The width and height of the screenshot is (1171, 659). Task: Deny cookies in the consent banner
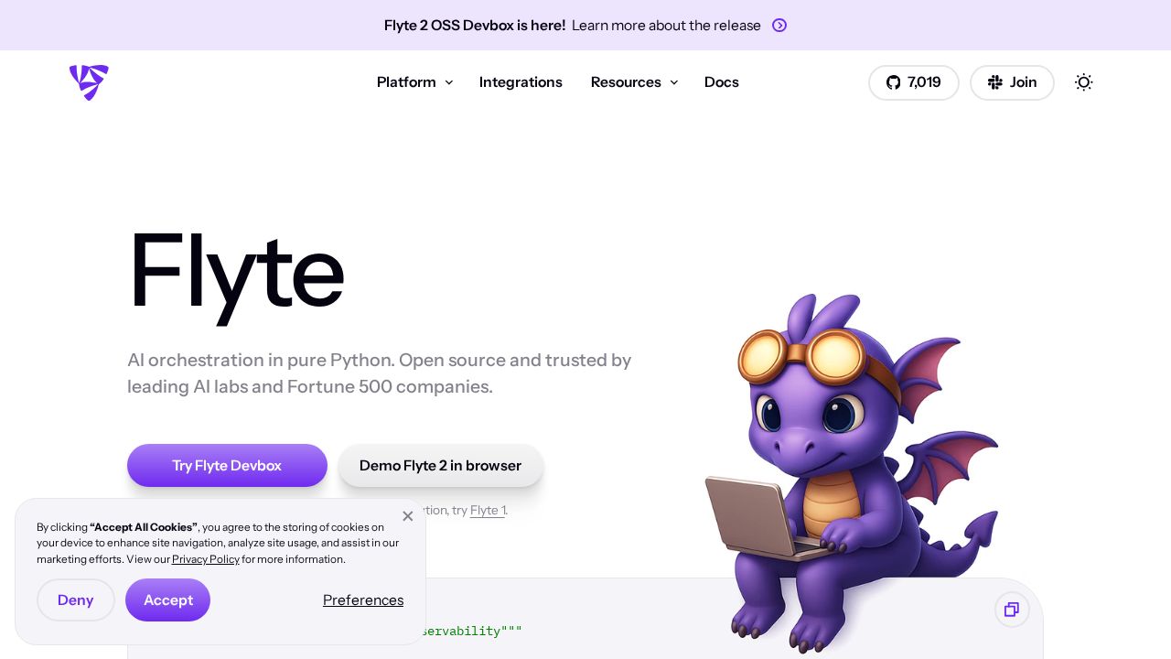click(76, 600)
